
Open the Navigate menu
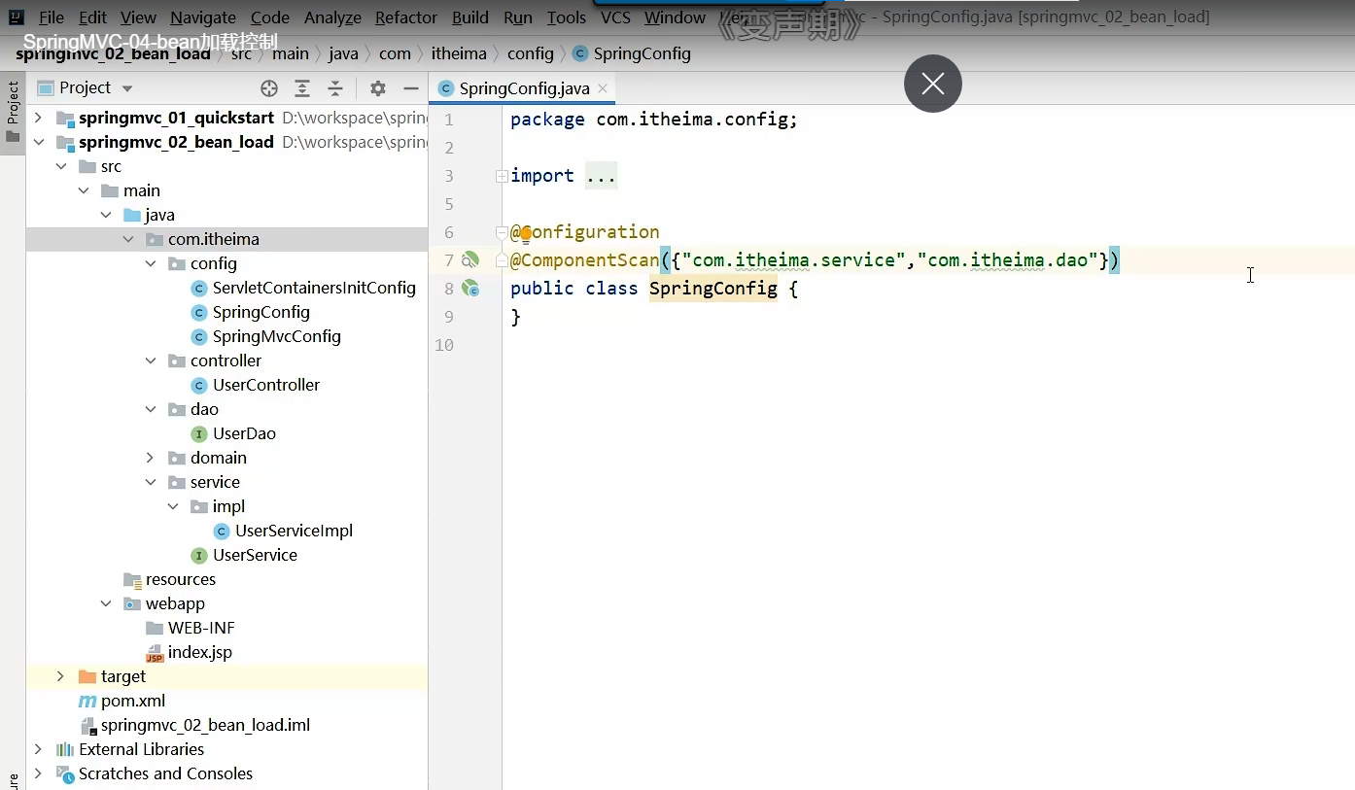202,17
